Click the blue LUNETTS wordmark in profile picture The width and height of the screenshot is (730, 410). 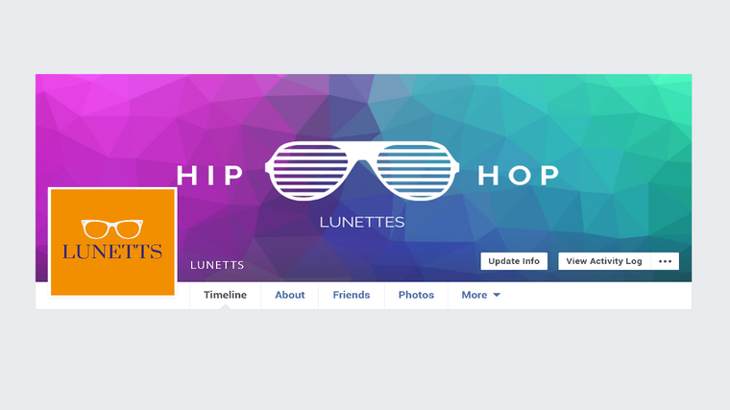112,252
